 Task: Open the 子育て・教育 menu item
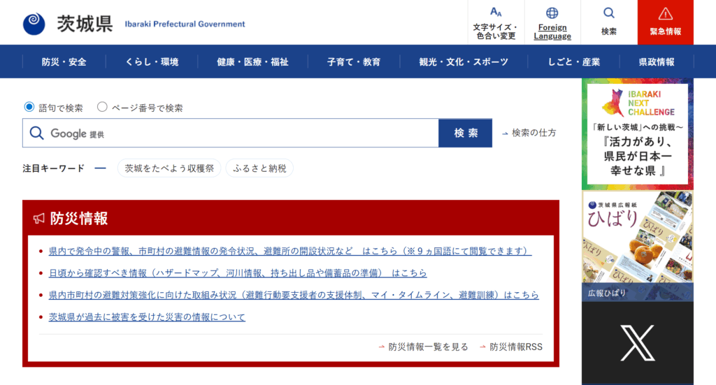click(354, 61)
